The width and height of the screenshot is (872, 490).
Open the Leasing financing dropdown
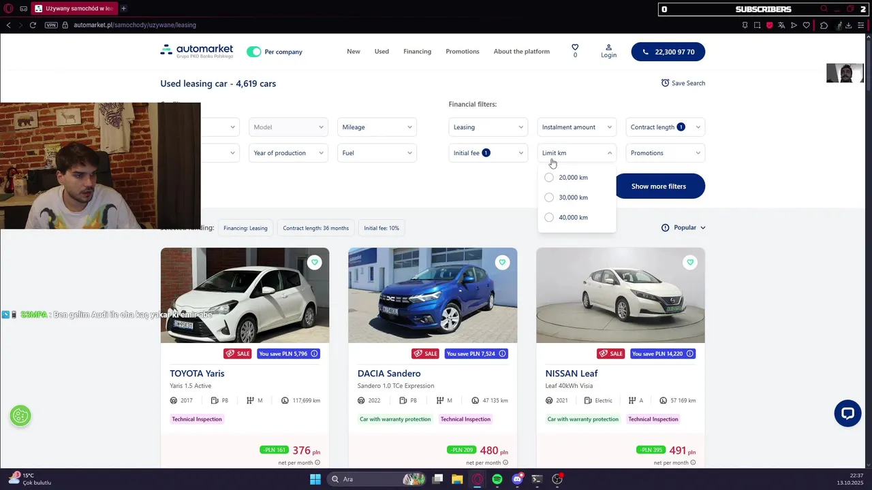coord(488,127)
